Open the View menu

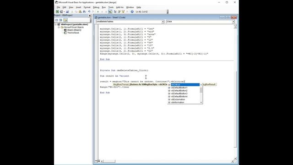click(x=71, y=7)
